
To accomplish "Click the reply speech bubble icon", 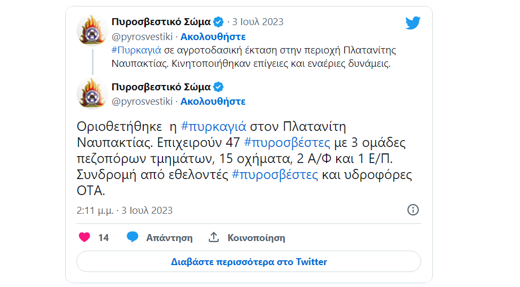I will point(133,237).
